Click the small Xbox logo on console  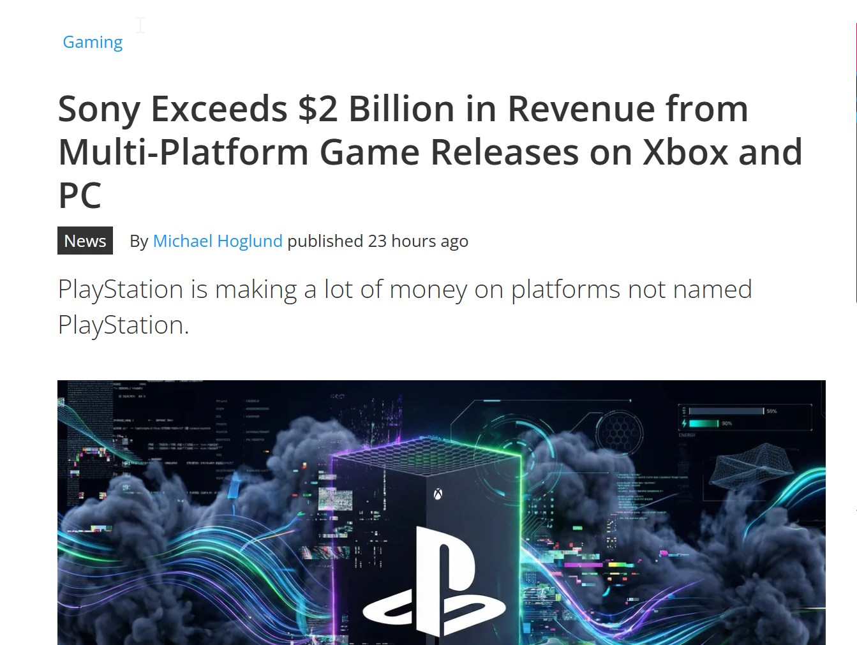pos(438,494)
